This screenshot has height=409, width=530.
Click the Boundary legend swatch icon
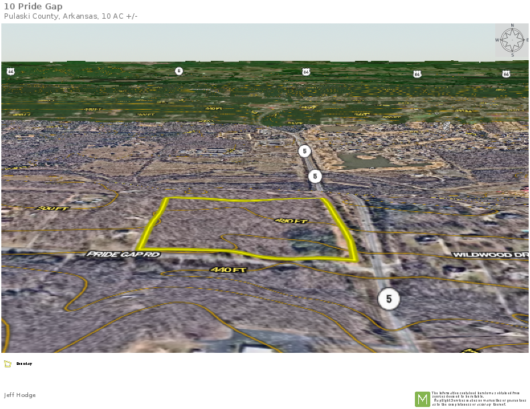pos(7,364)
